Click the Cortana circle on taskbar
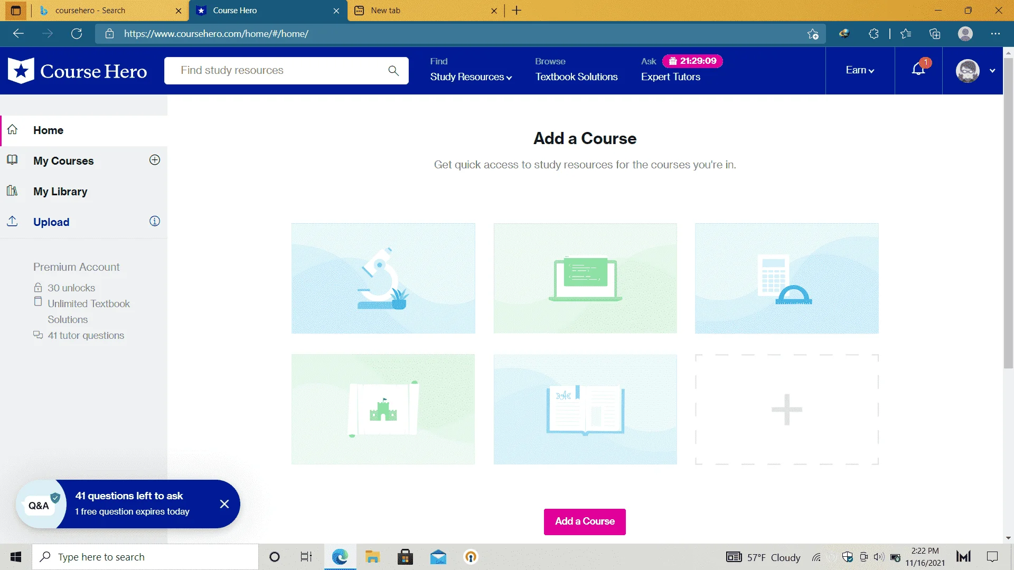This screenshot has width=1014, height=570. point(274,557)
